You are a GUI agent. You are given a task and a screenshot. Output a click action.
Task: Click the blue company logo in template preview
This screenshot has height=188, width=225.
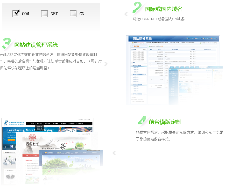click(x=6, y=123)
